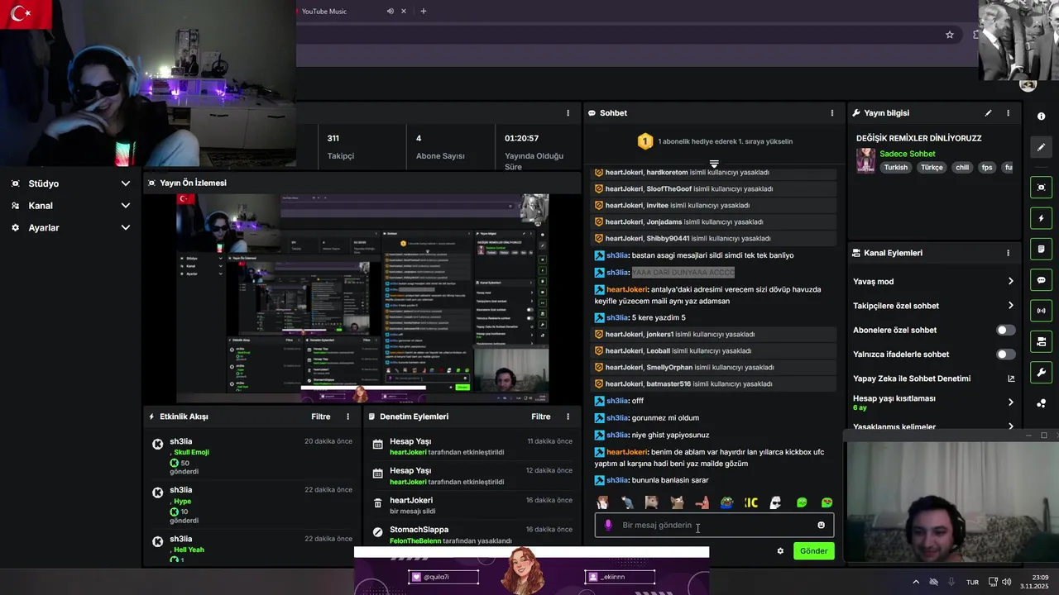
Task: Mute the YouTube Music tab audio
Action: coord(390,11)
